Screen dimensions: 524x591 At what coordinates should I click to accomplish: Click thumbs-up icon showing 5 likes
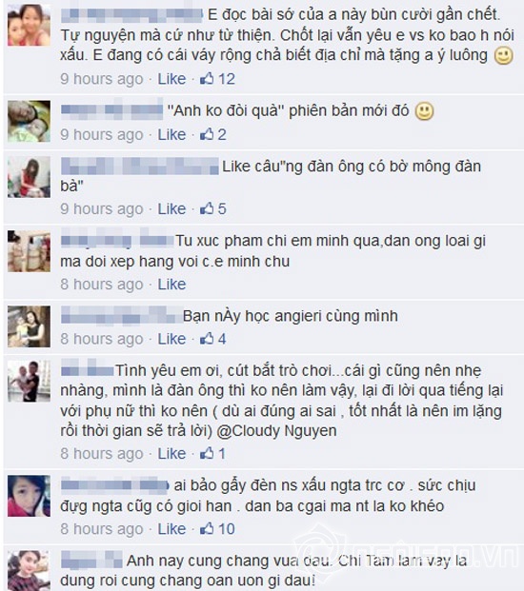pyautogui.click(x=207, y=208)
